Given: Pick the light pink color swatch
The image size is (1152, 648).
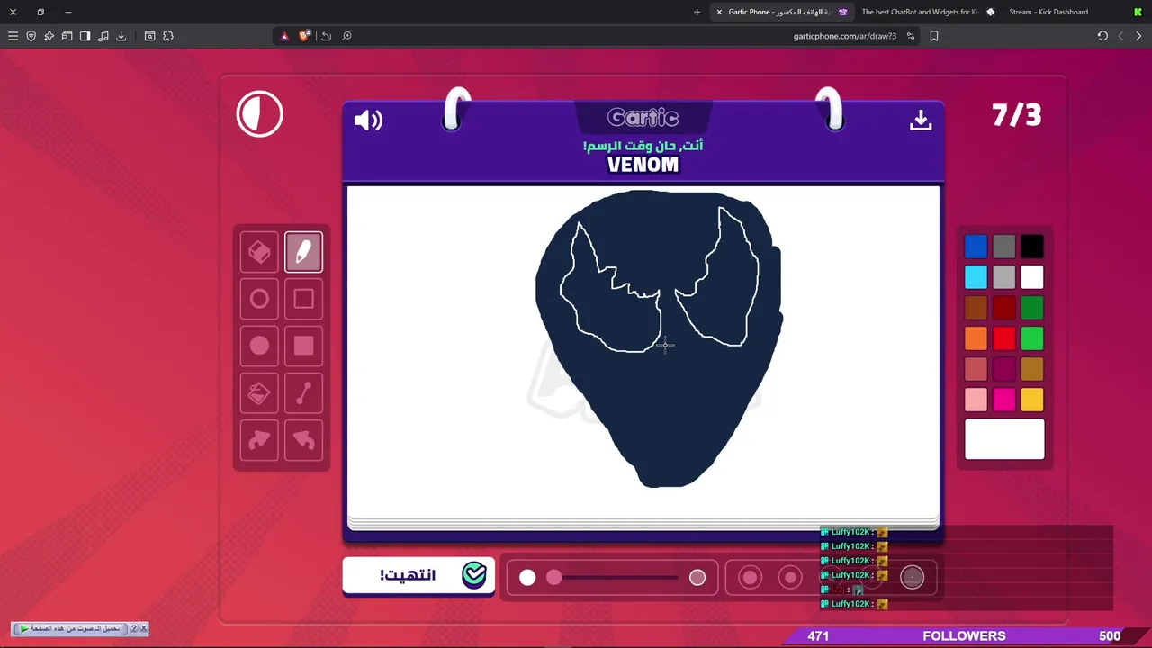Looking at the screenshot, I should pyautogui.click(x=976, y=399).
